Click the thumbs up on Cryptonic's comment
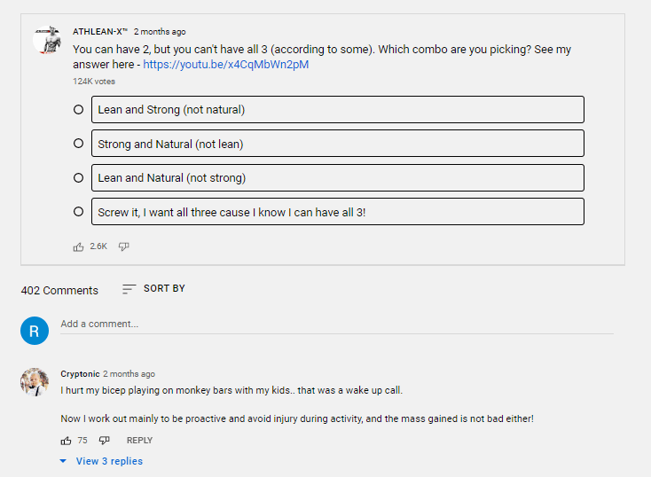This screenshot has width=651, height=477. 66,440
